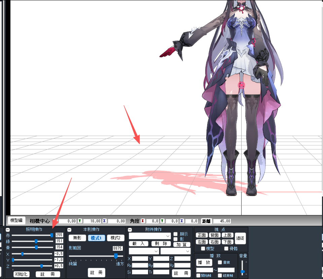Image resolution: width=323 pixels, height=279 pixels.
Task: Select 無影 no-shadow mode
Action: click(x=77, y=238)
